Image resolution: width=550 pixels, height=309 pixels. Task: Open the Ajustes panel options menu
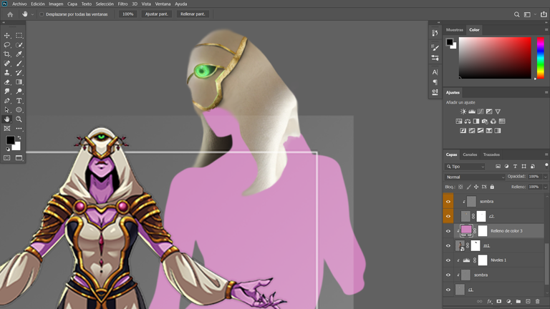click(x=546, y=92)
